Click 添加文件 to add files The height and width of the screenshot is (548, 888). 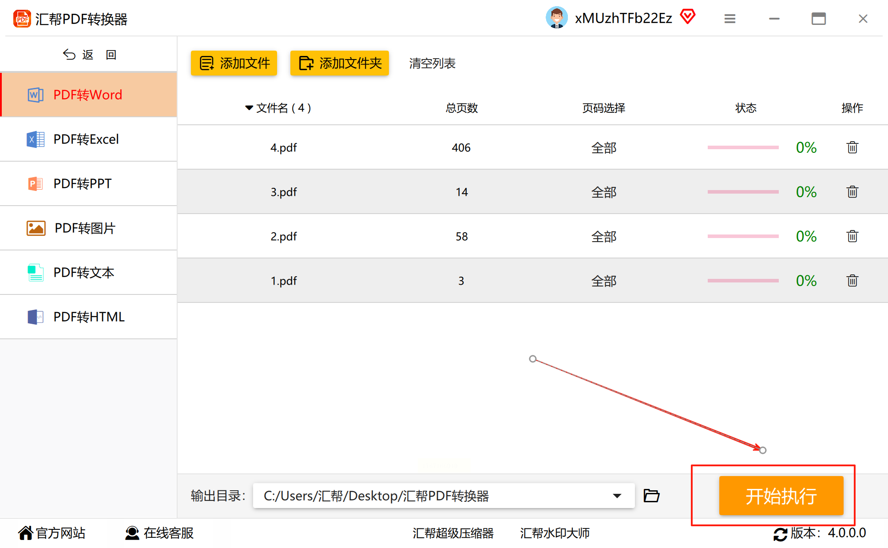click(234, 63)
